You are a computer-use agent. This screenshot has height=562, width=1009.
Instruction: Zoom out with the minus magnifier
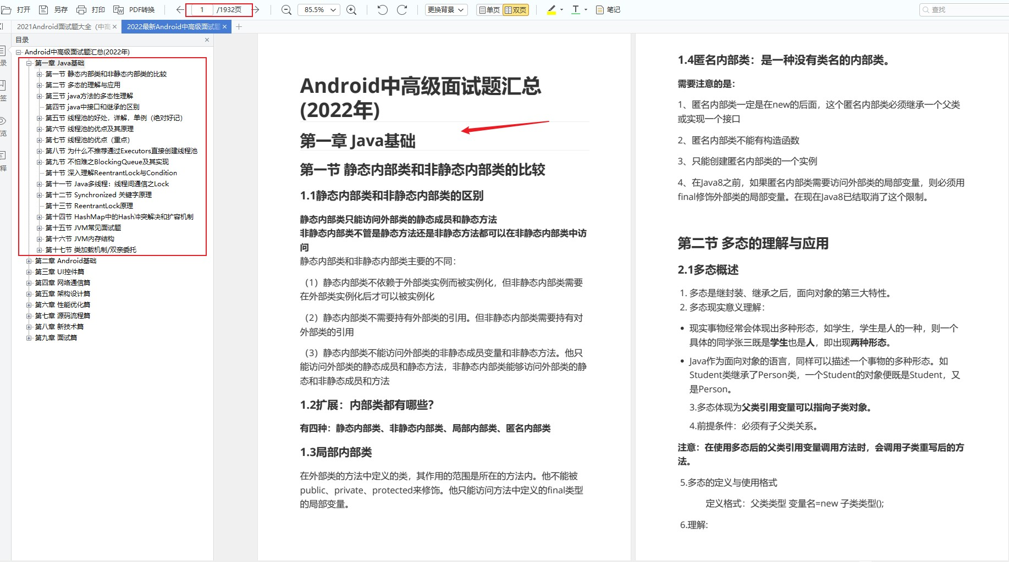point(286,10)
